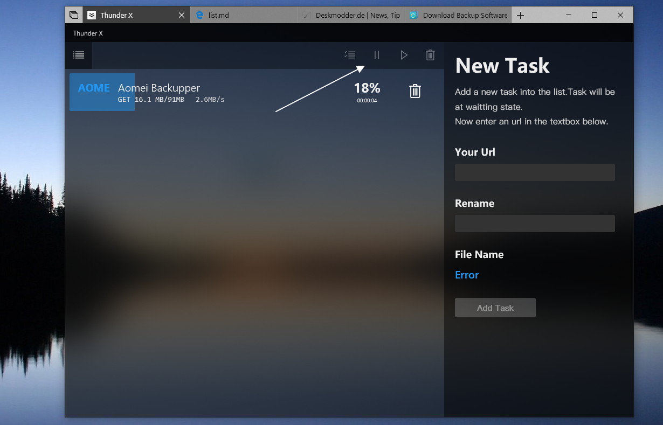Switch to Download Backup Software tab

click(x=458, y=15)
